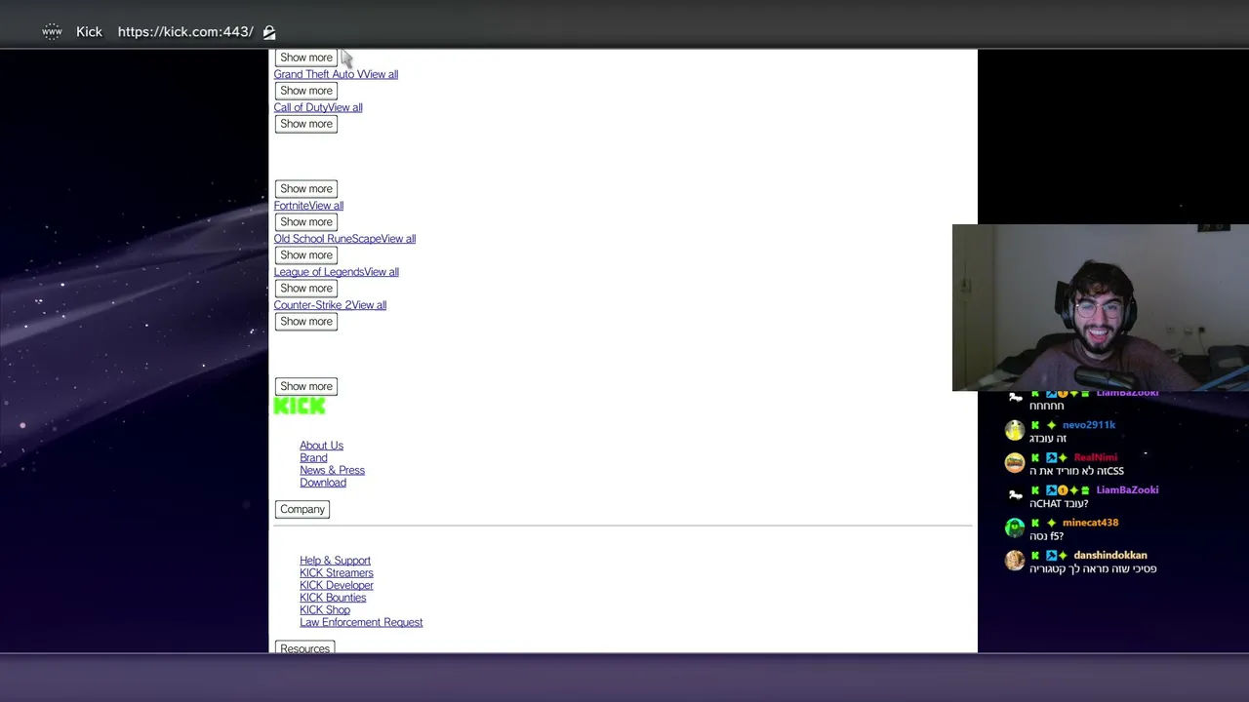Open the Old School RuneScape link
The width and height of the screenshot is (1249, 702).
pyautogui.click(x=327, y=239)
